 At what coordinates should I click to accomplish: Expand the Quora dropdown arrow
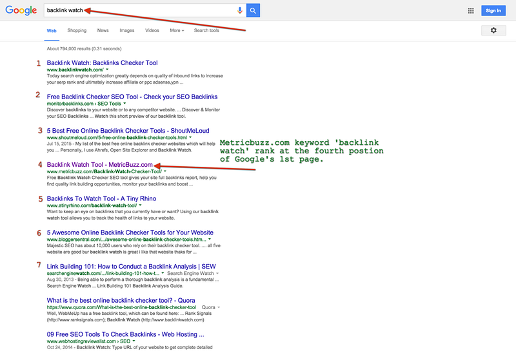(219, 307)
